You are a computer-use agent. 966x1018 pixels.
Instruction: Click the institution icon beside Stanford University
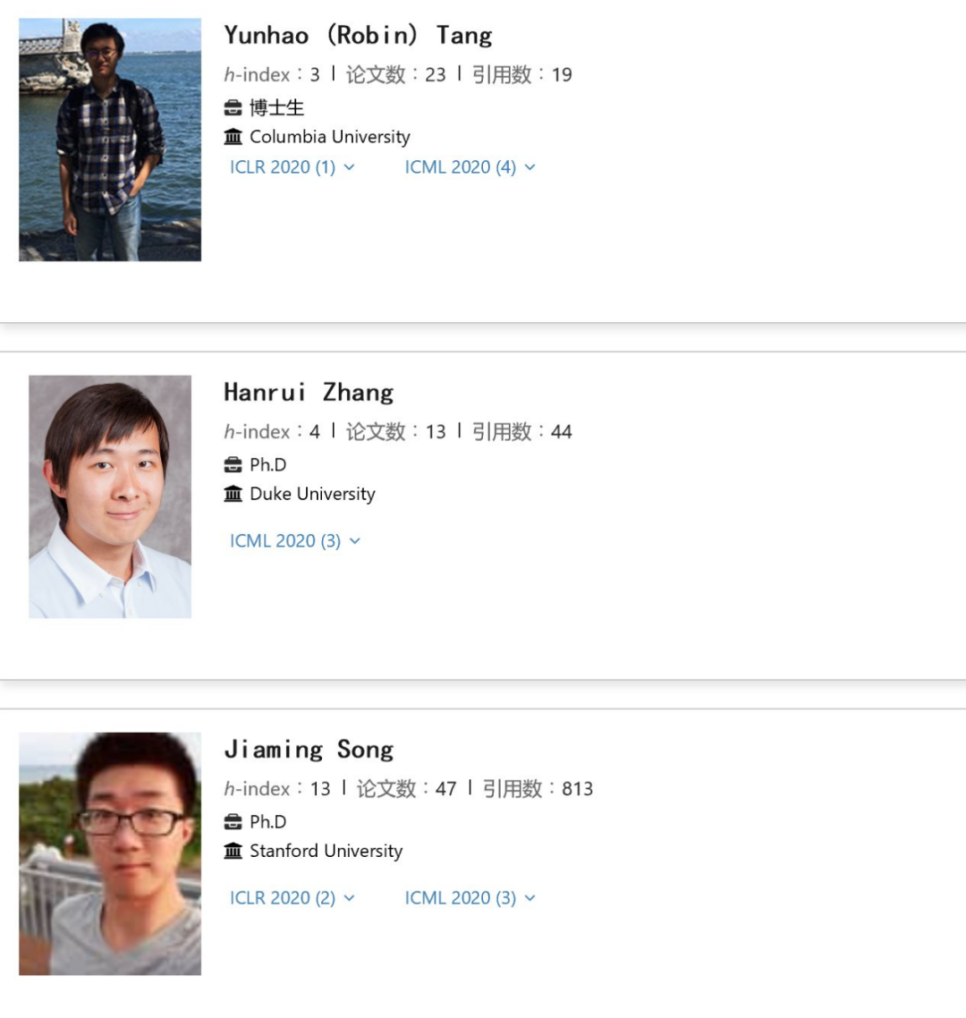tap(233, 851)
